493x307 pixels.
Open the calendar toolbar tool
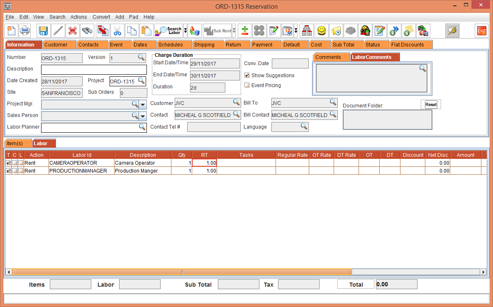pos(287,30)
